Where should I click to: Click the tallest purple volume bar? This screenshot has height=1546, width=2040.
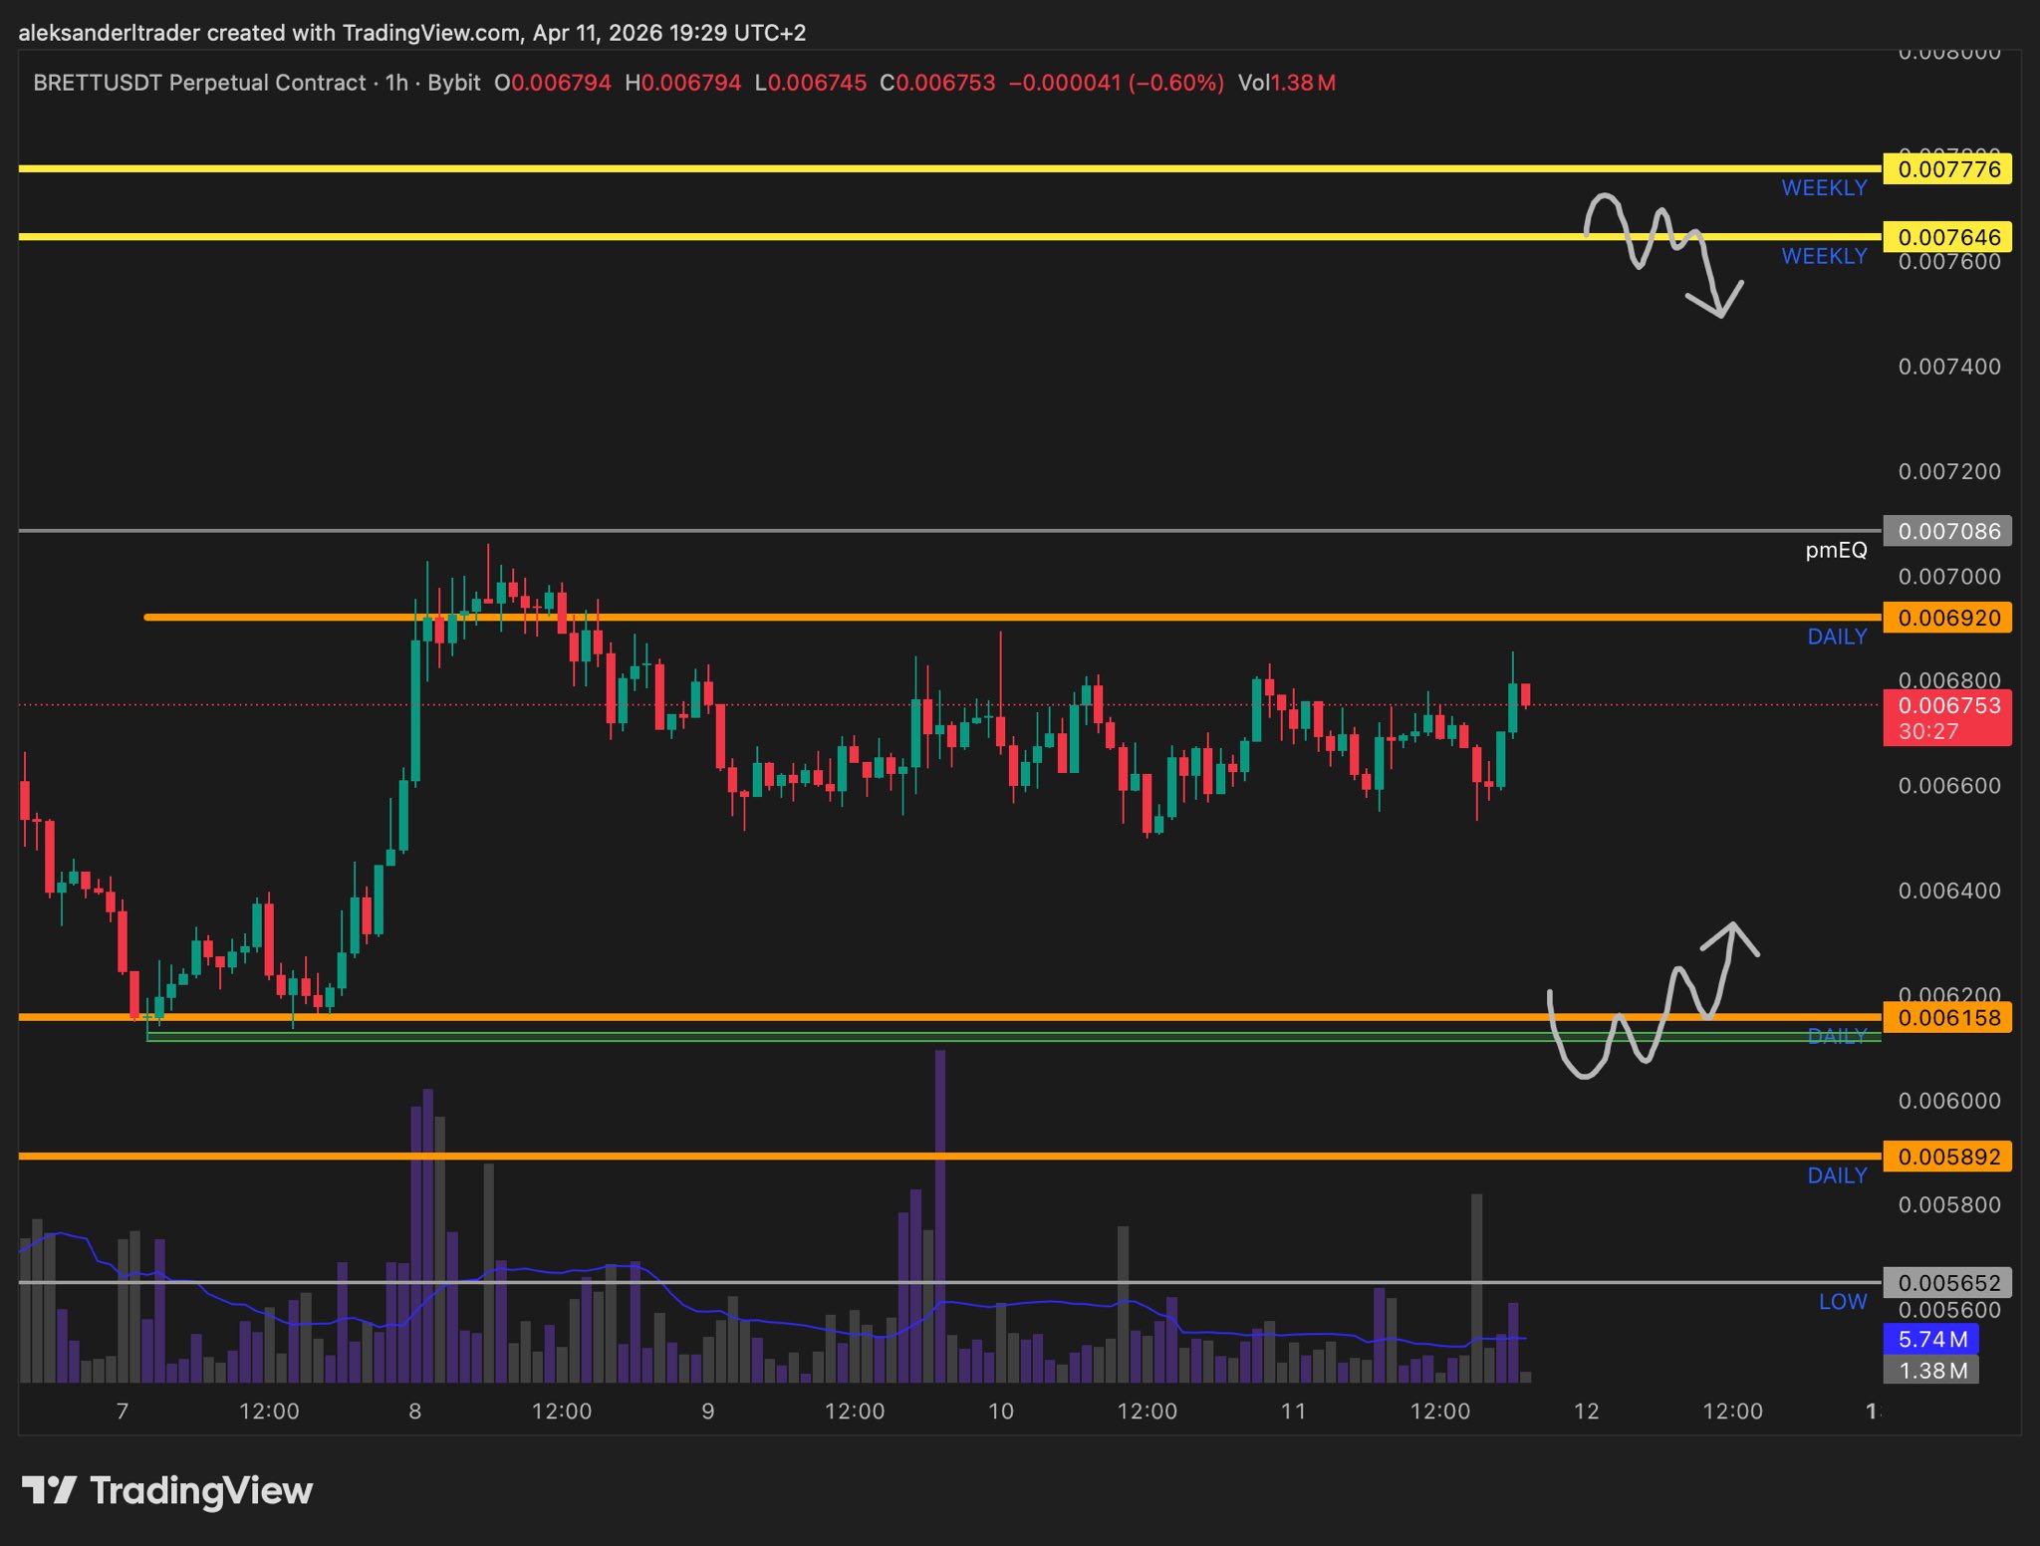(x=939, y=1215)
